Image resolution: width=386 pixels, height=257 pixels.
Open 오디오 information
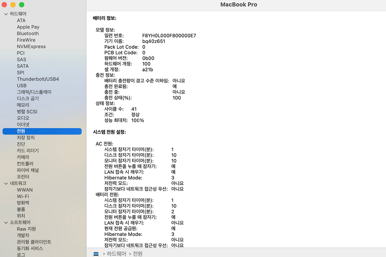tap(23, 118)
